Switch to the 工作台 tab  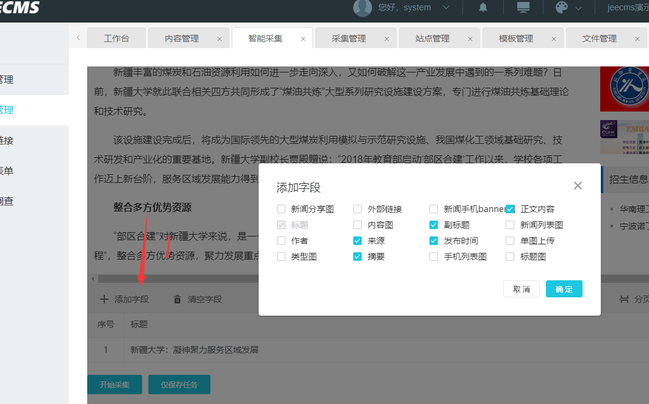click(117, 38)
